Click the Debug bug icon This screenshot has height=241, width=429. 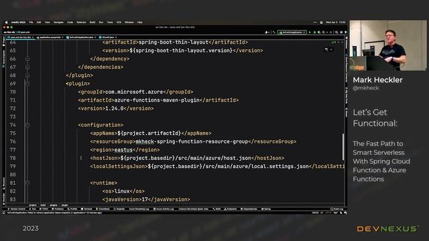[x=314, y=32]
